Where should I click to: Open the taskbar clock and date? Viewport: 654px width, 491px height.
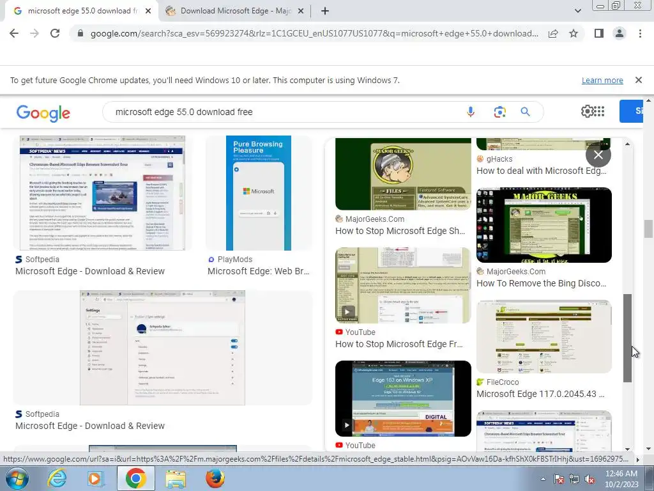[x=621, y=479]
